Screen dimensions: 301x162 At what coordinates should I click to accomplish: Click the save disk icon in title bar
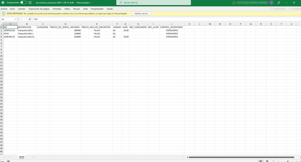30,3
